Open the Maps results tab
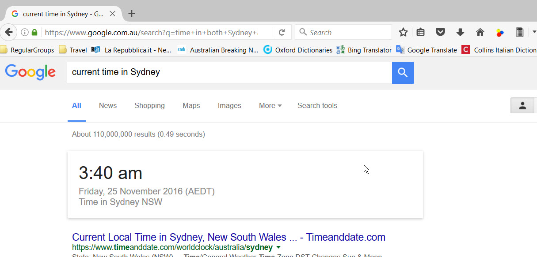 [x=191, y=106]
